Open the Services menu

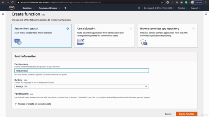[28, 8]
